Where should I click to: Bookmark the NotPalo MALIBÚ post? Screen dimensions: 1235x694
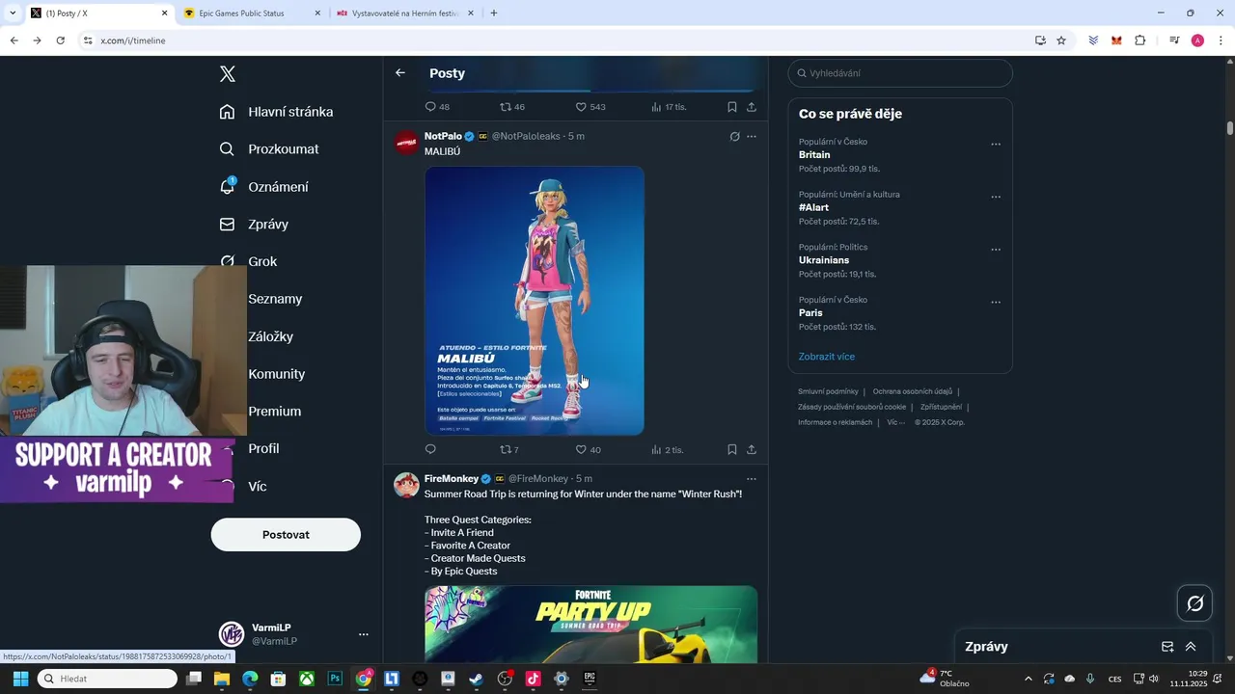[732, 449]
